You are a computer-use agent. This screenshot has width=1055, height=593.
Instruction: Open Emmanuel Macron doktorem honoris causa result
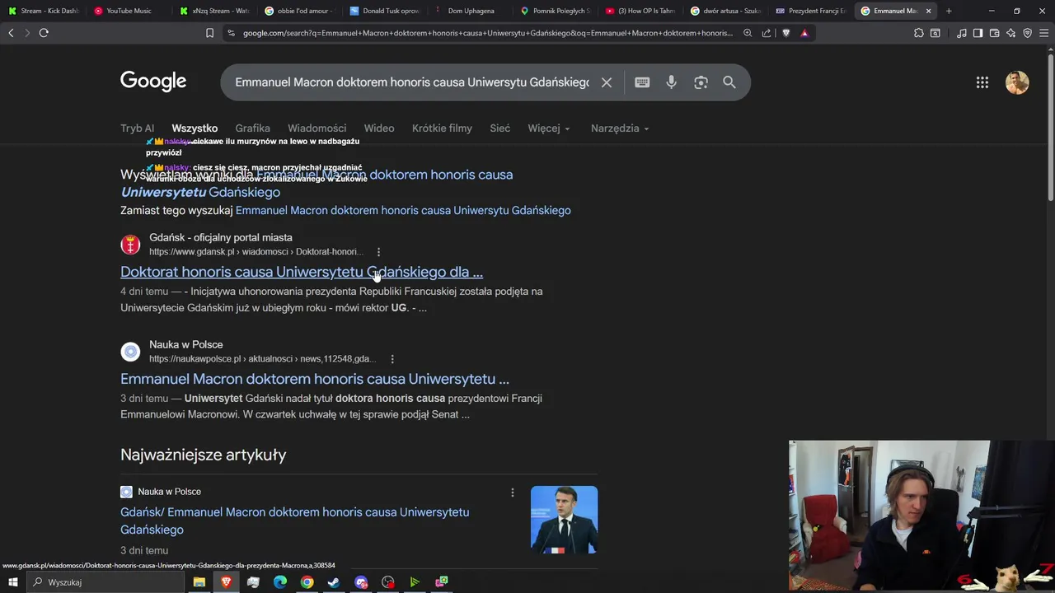[315, 379]
